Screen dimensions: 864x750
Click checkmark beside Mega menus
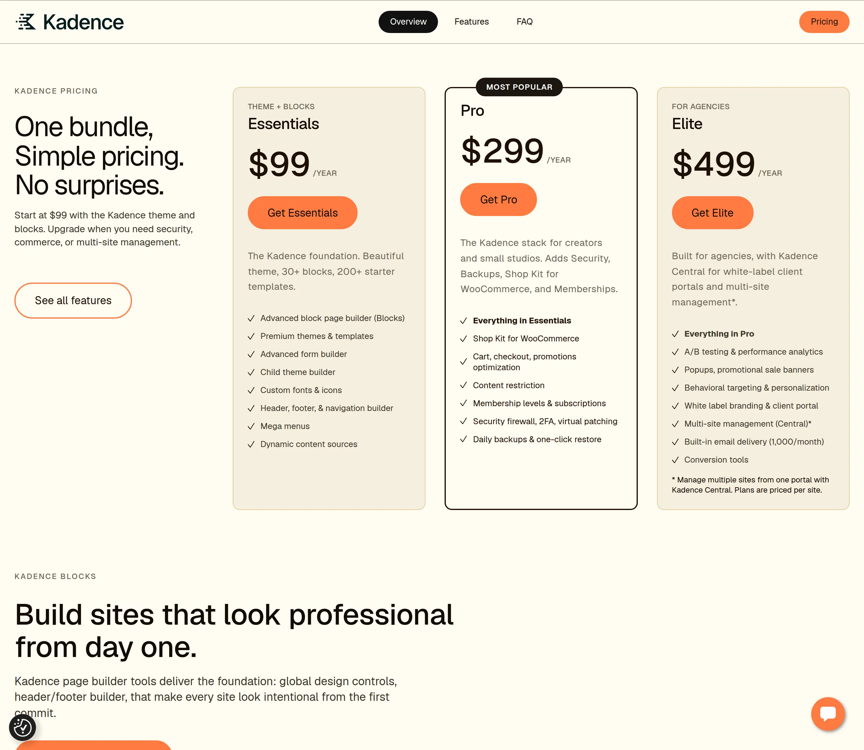251,427
